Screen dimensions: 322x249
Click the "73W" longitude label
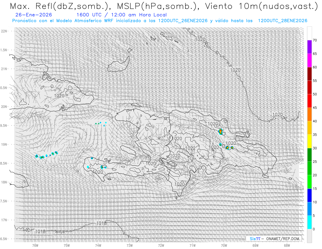coord(130,245)
